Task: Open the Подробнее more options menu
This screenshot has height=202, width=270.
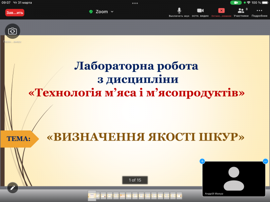Action: tap(259, 12)
